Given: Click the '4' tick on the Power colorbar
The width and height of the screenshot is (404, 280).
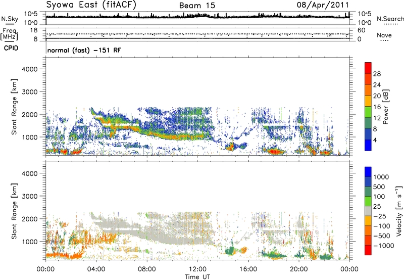Looking at the screenshot, I should tap(375, 140).
